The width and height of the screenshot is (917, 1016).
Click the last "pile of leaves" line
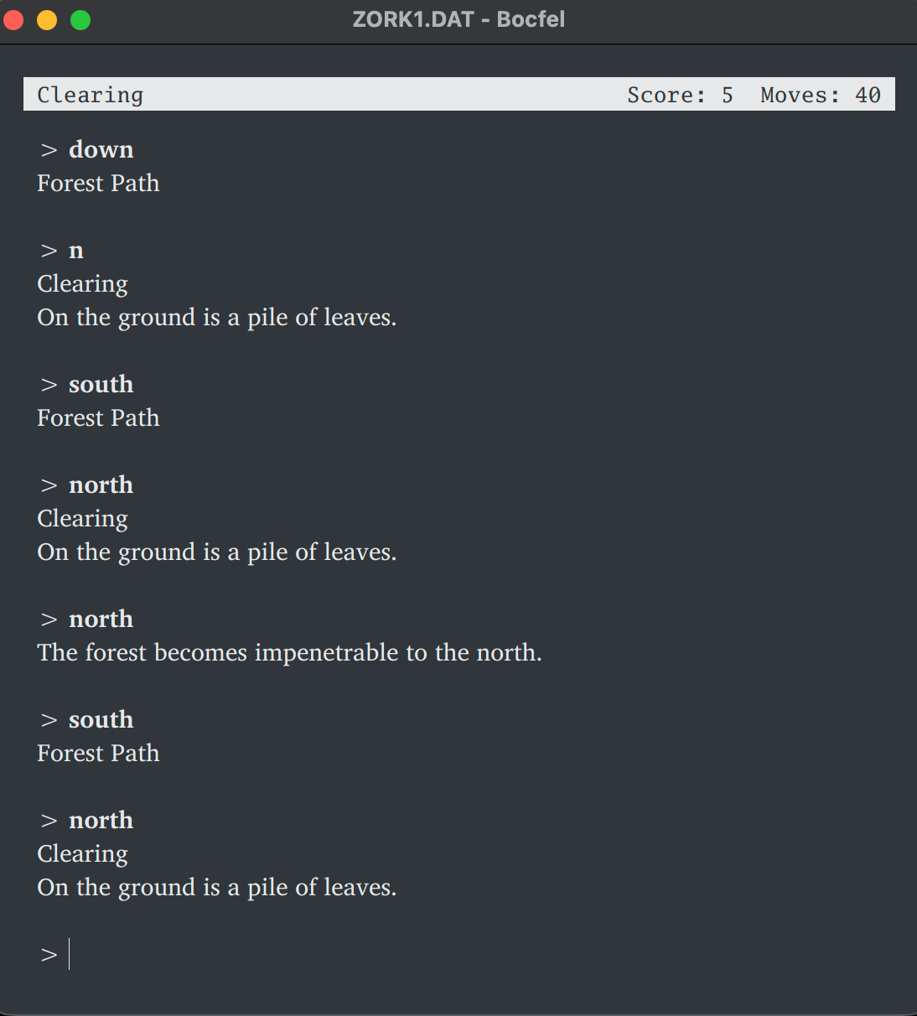click(216, 887)
